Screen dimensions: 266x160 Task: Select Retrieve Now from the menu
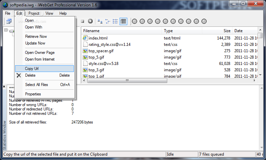click(x=44, y=36)
